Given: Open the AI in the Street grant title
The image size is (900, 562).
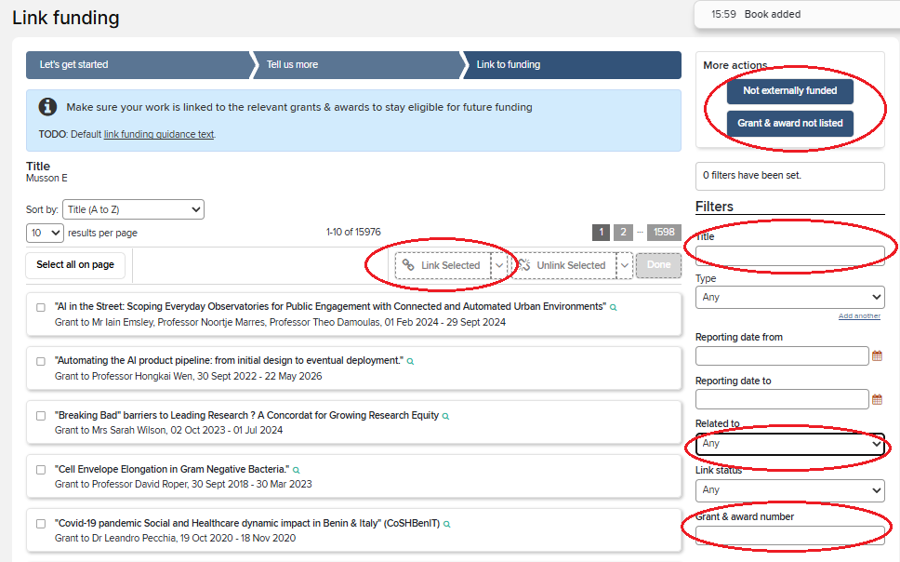Looking at the screenshot, I should tap(330, 307).
